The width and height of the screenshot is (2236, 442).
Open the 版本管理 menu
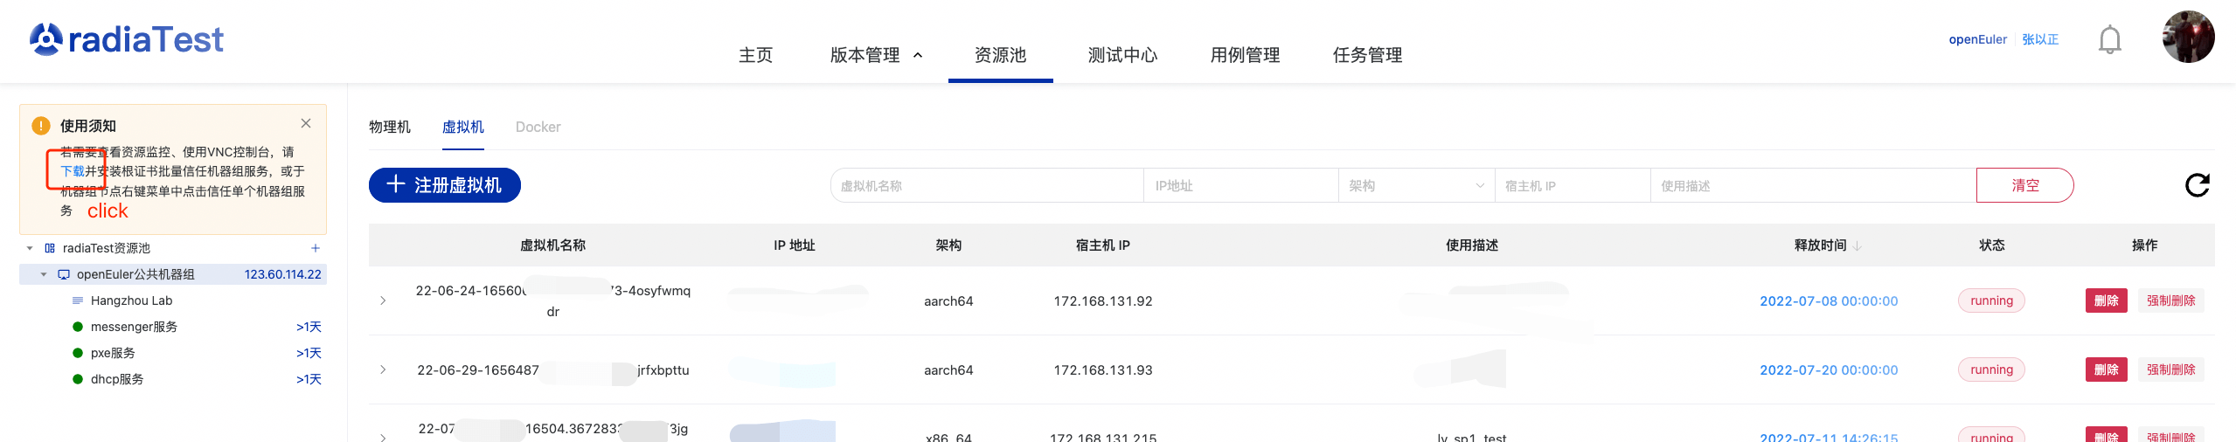[876, 55]
